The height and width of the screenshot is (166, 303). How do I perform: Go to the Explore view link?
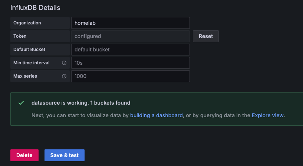268,115
